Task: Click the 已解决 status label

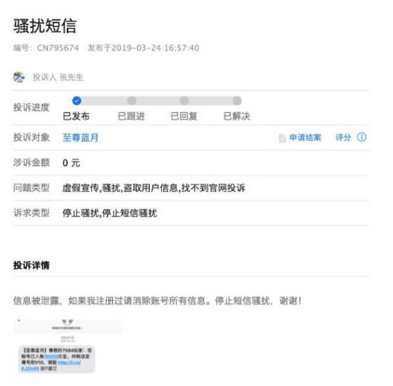Action: click(x=237, y=117)
